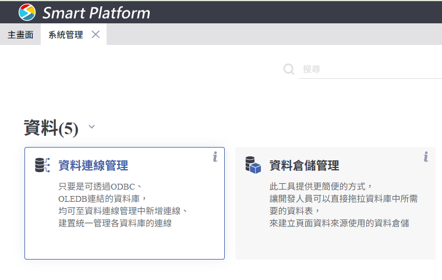Select the 系統管理 tab
442x280 pixels.
click(x=65, y=34)
